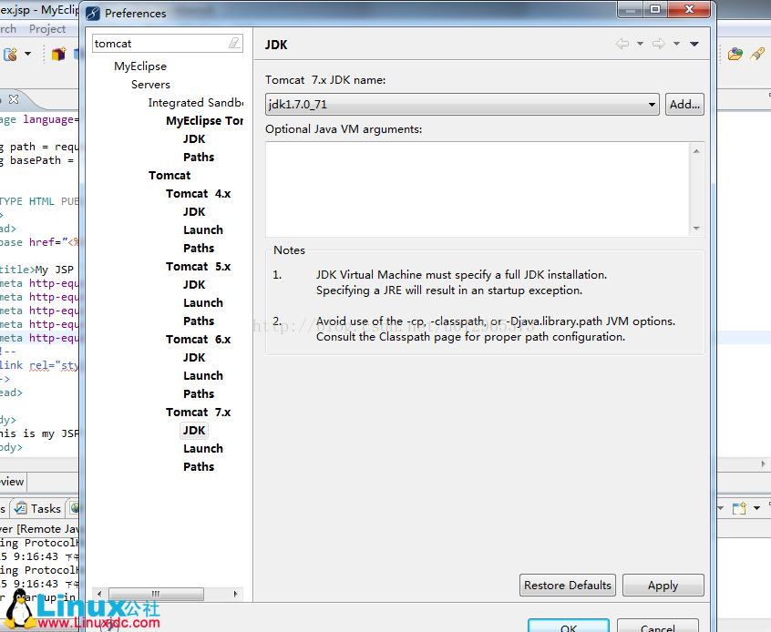Switch to the Tasks tab

pyautogui.click(x=38, y=508)
